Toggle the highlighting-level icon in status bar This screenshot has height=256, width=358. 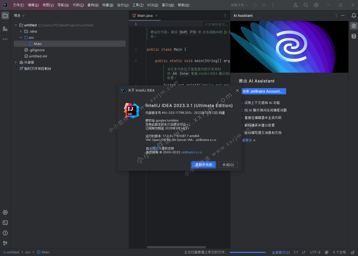(x=327, y=252)
